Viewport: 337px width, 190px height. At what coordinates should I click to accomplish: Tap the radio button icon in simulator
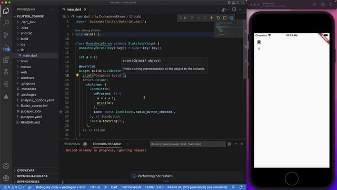(x=259, y=42)
